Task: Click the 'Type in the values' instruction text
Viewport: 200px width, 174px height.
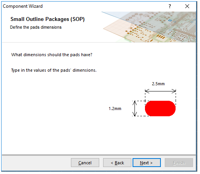Action: click(54, 70)
